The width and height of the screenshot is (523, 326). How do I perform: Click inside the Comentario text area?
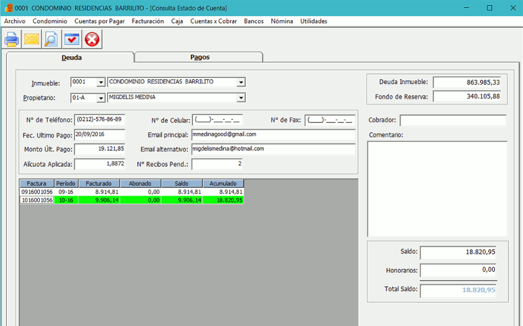[437, 189]
